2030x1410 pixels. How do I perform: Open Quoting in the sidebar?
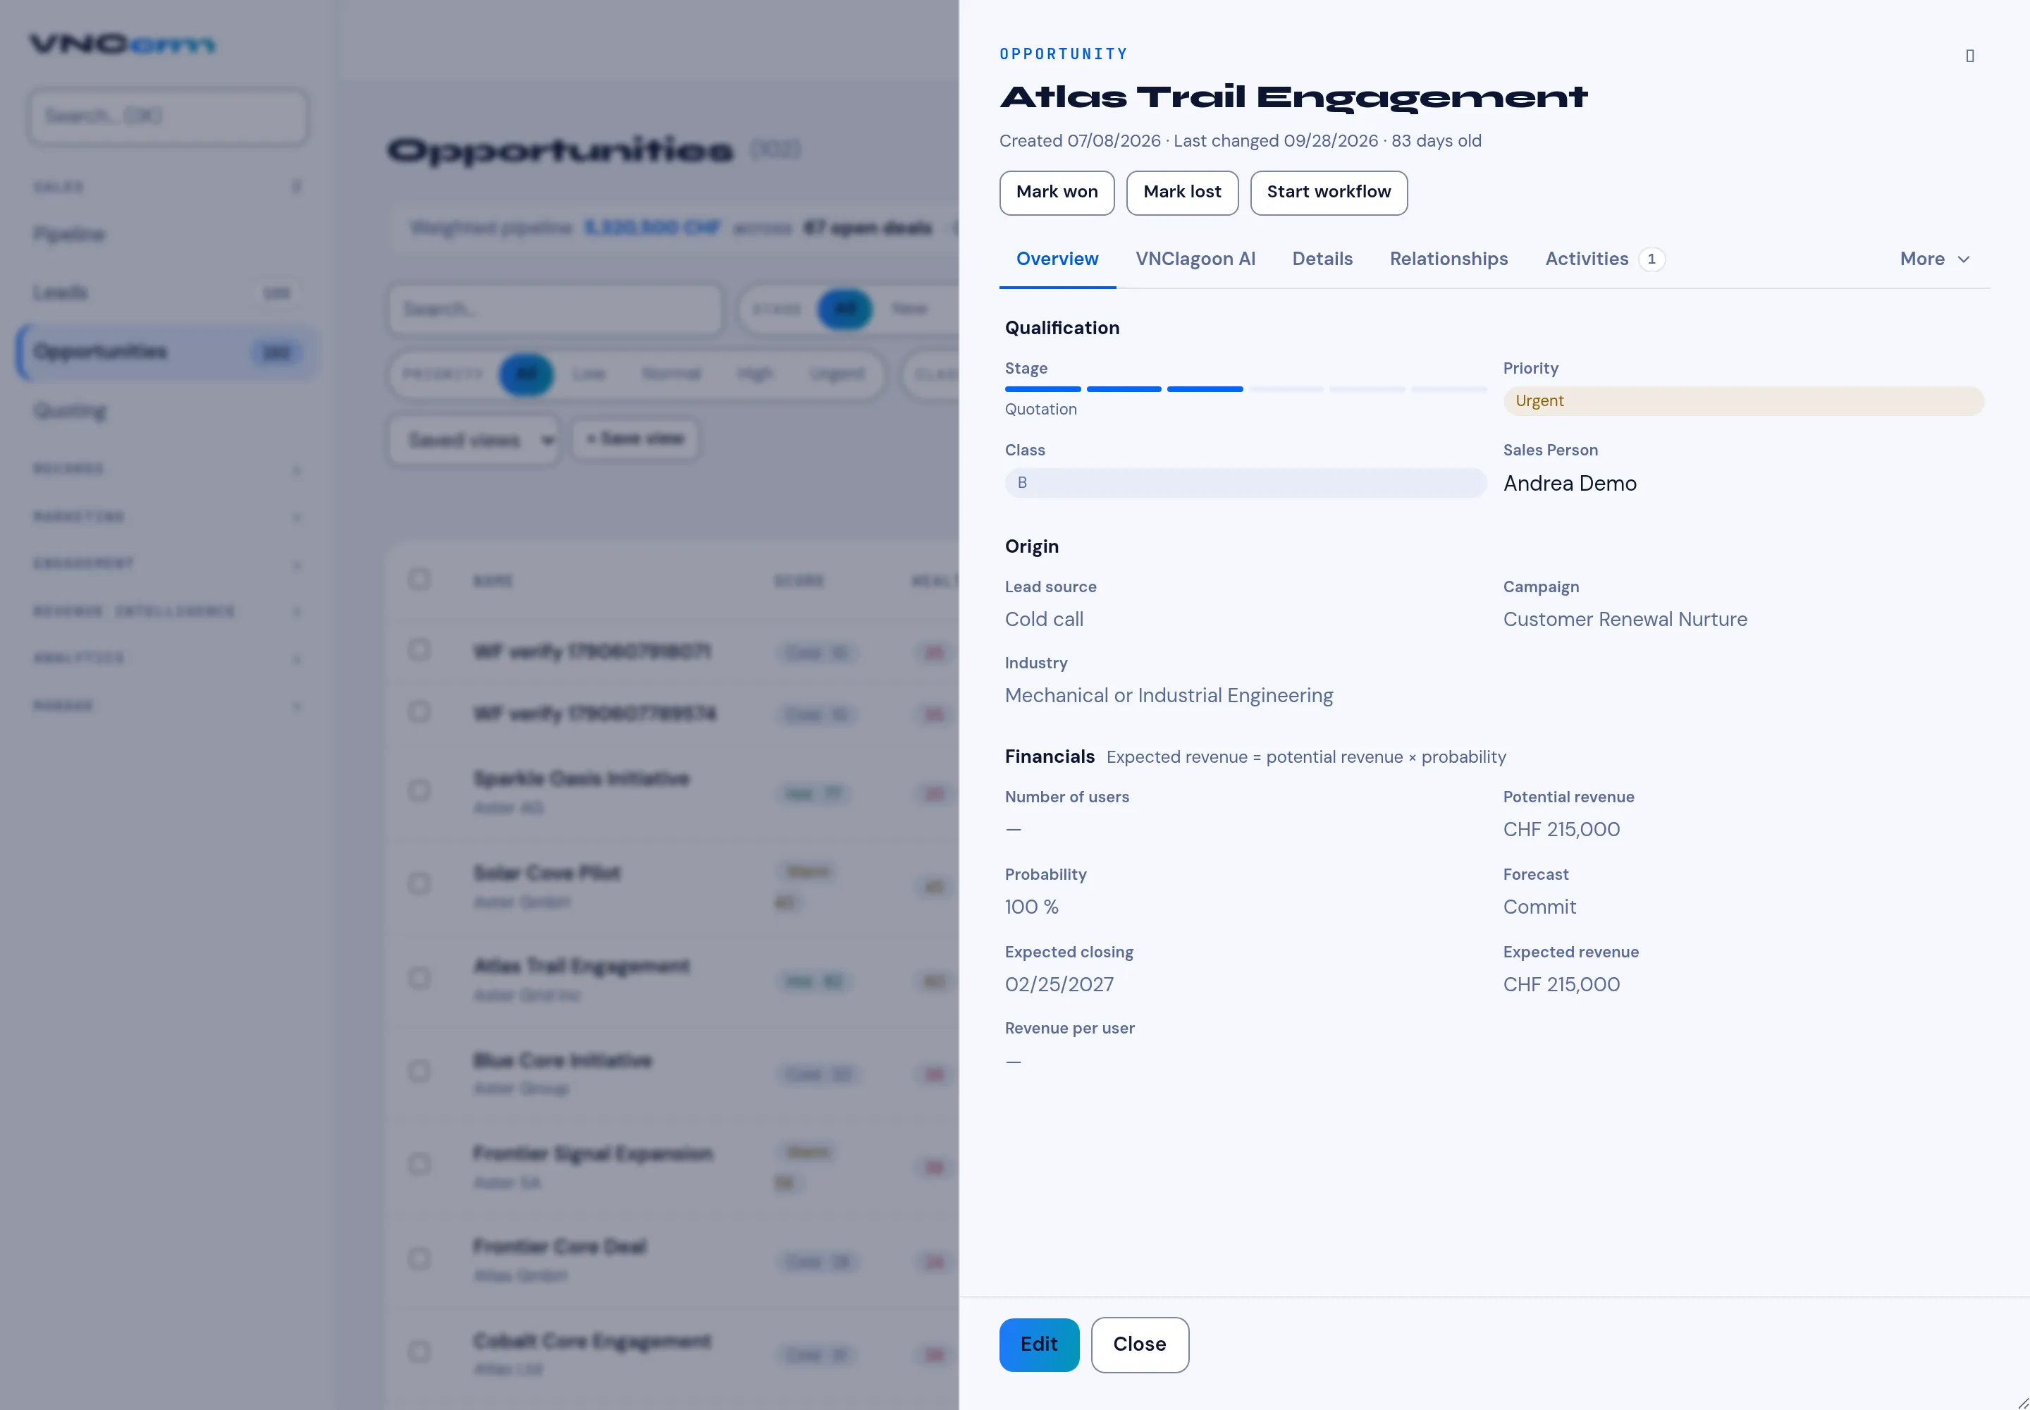pos(168,411)
